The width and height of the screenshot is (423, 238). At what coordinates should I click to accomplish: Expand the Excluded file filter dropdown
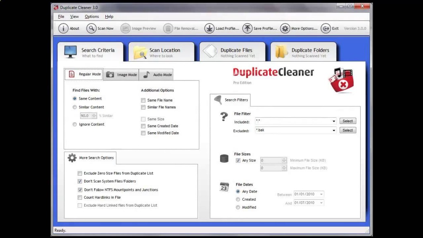[334, 130]
